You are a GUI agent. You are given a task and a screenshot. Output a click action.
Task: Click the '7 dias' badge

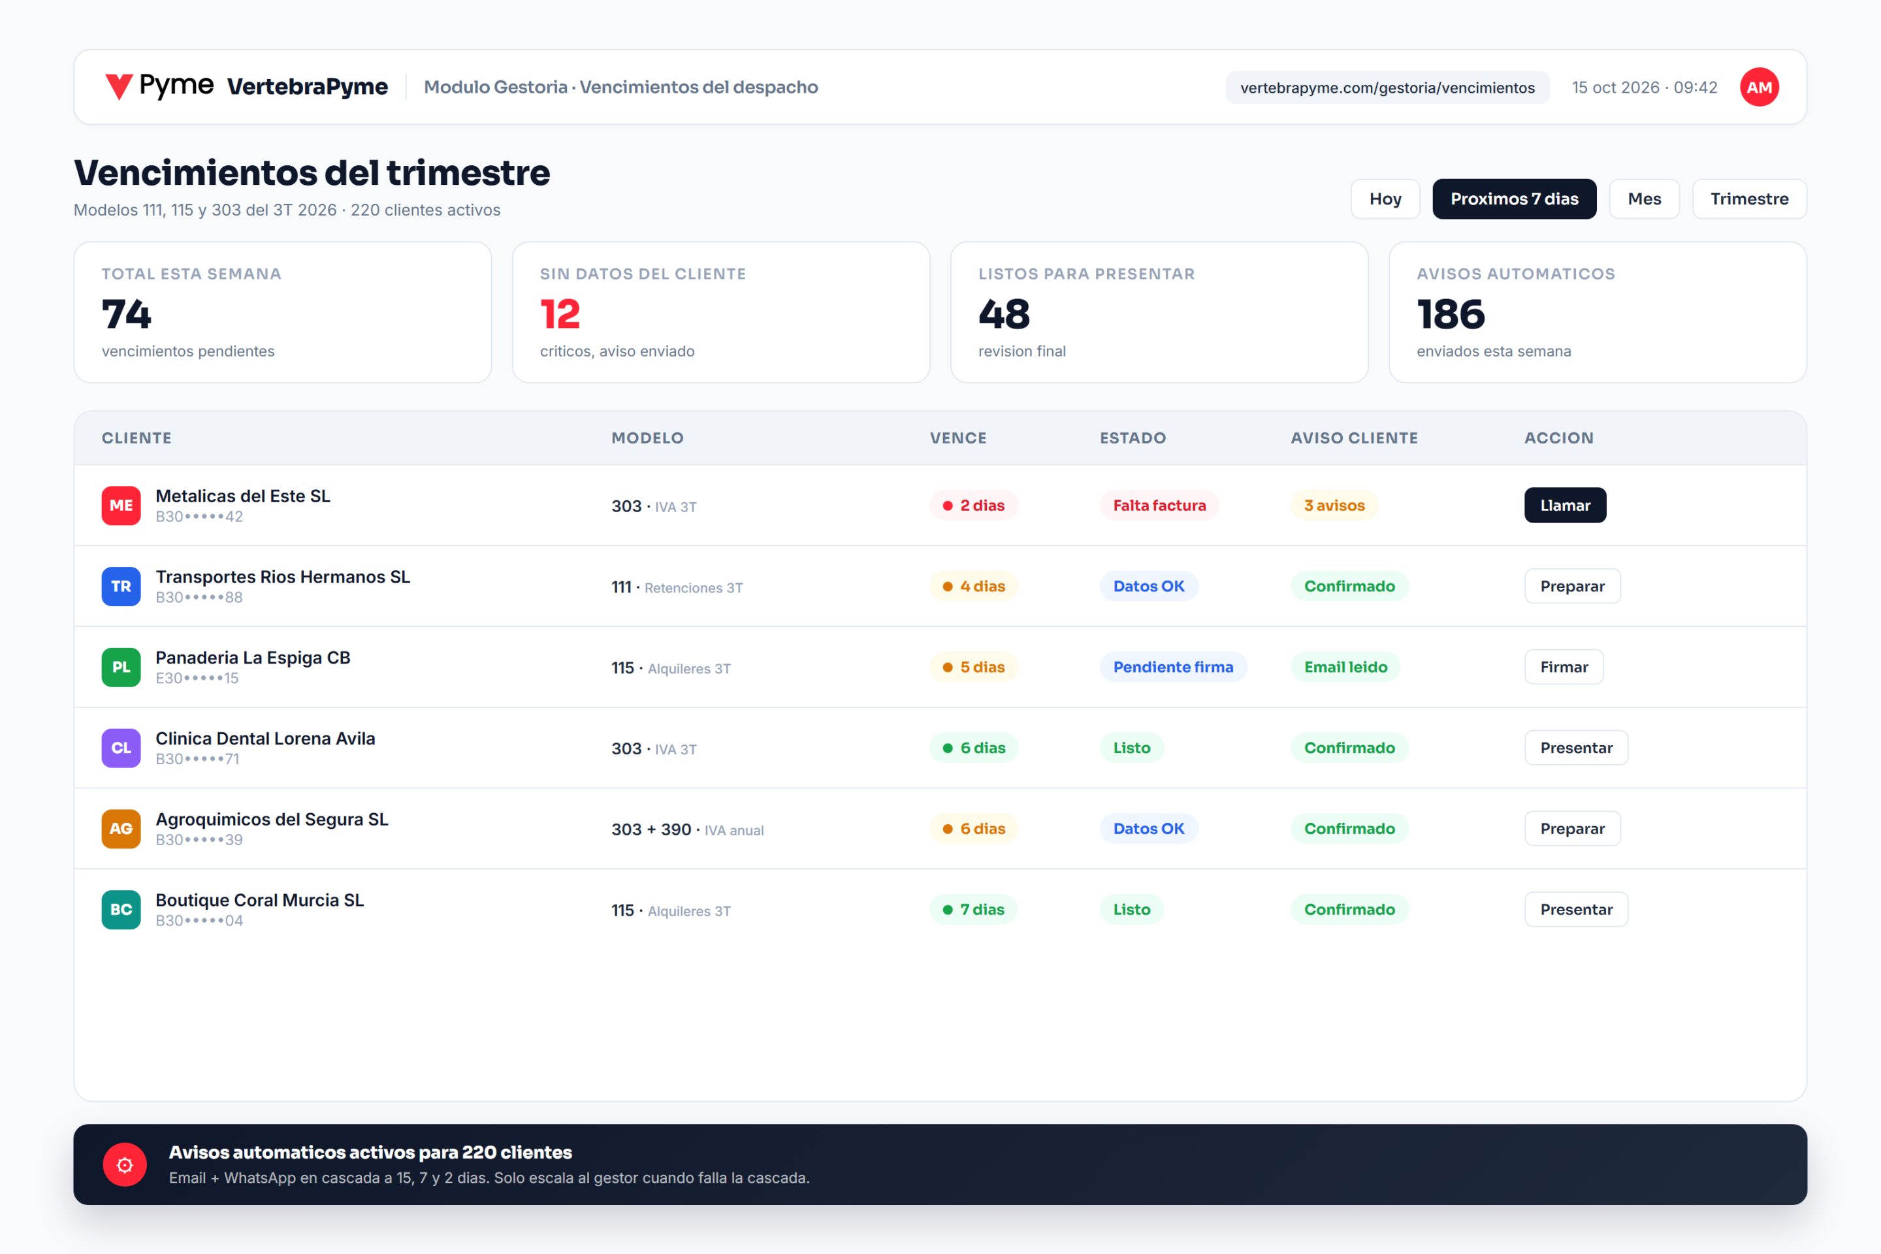(x=973, y=909)
